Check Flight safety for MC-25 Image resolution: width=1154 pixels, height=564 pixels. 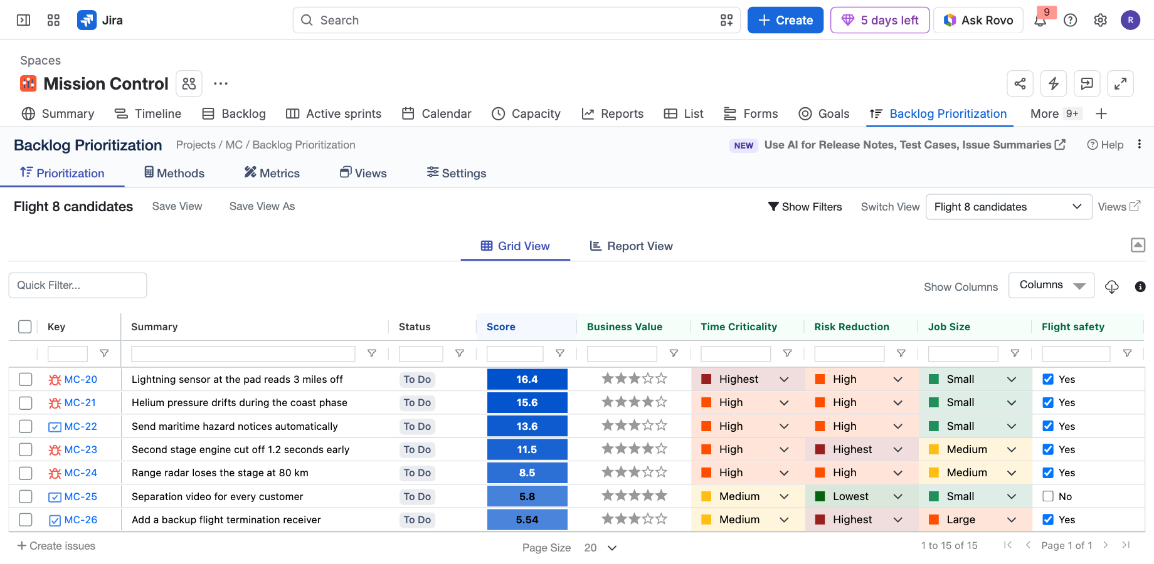(x=1048, y=496)
